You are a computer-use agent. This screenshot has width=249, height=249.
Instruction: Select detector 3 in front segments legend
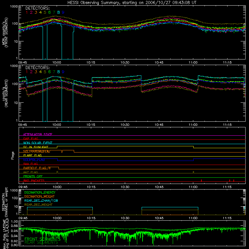(x=36, y=12)
